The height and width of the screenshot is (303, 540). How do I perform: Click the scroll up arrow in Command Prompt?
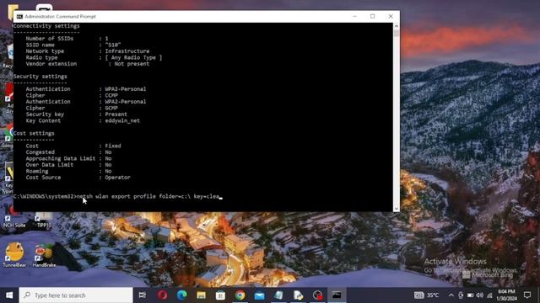(x=397, y=26)
